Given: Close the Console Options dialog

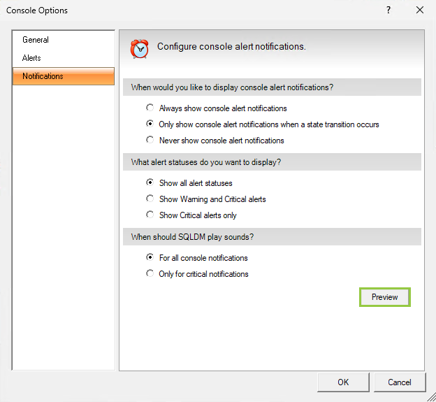Looking at the screenshot, I should click(x=420, y=10).
